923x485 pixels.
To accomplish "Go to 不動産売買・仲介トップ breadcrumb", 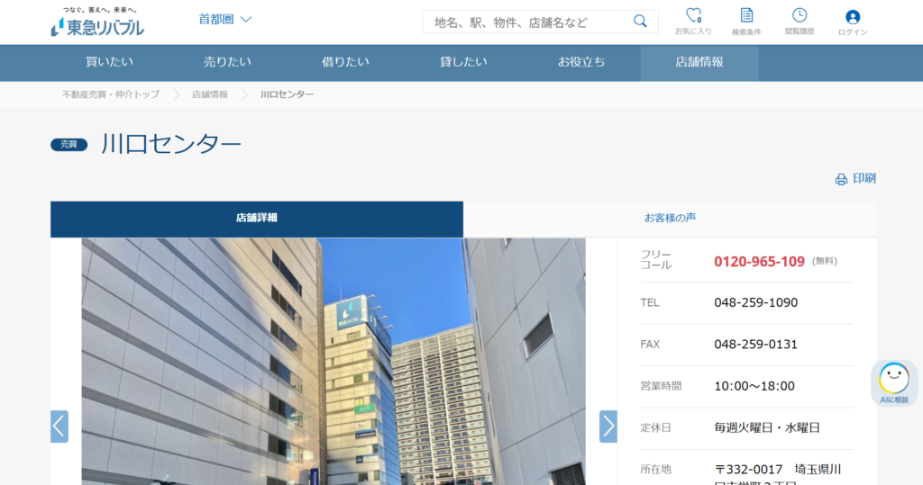I will coord(111,94).
